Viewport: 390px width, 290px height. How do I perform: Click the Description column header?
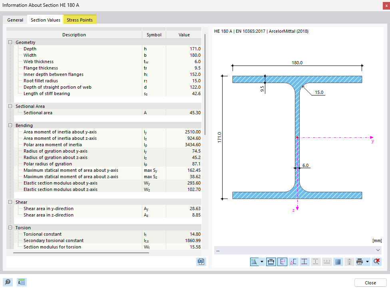[x=74, y=35]
